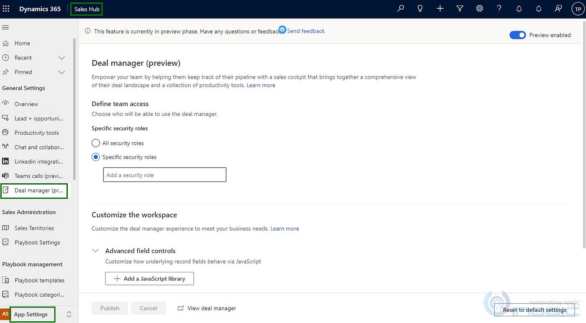The height and width of the screenshot is (323, 586).
Task: Click the Dynamics 365 brand title
Action: pos(40,9)
